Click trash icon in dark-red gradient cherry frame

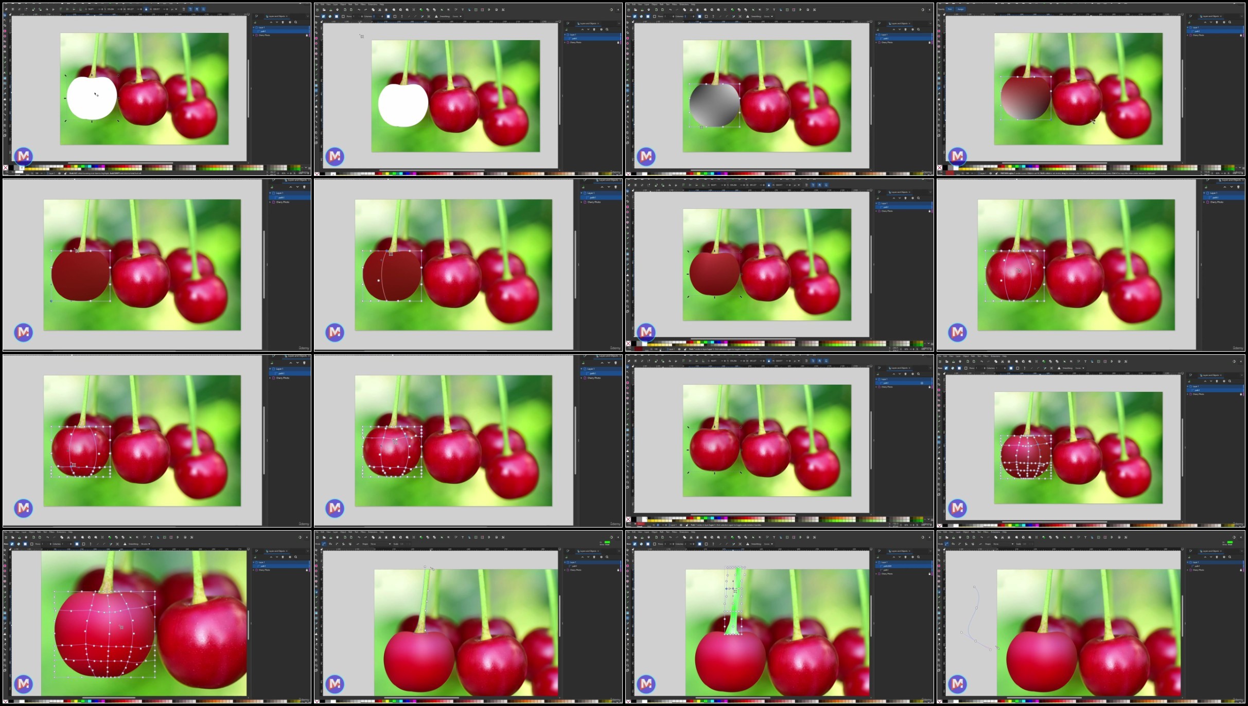tap(1217, 22)
